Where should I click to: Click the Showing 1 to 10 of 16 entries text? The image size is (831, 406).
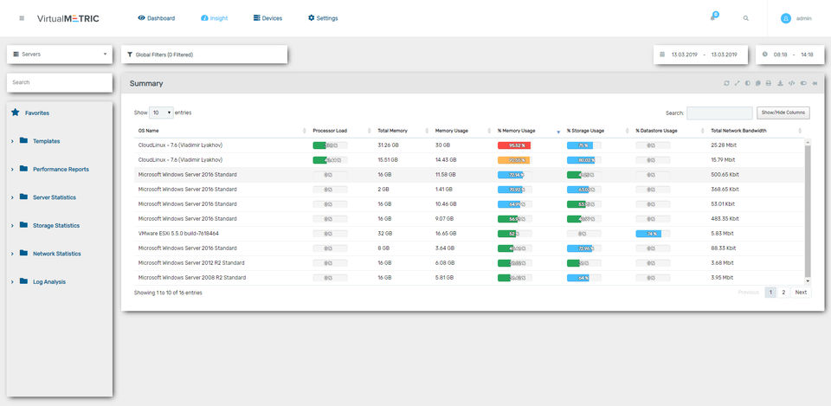tap(168, 293)
